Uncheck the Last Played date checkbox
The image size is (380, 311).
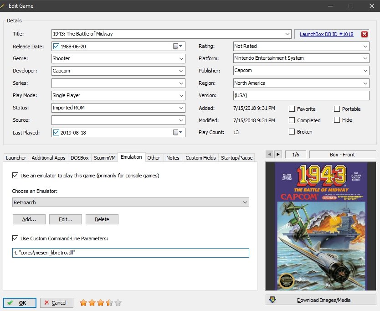[56, 132]
